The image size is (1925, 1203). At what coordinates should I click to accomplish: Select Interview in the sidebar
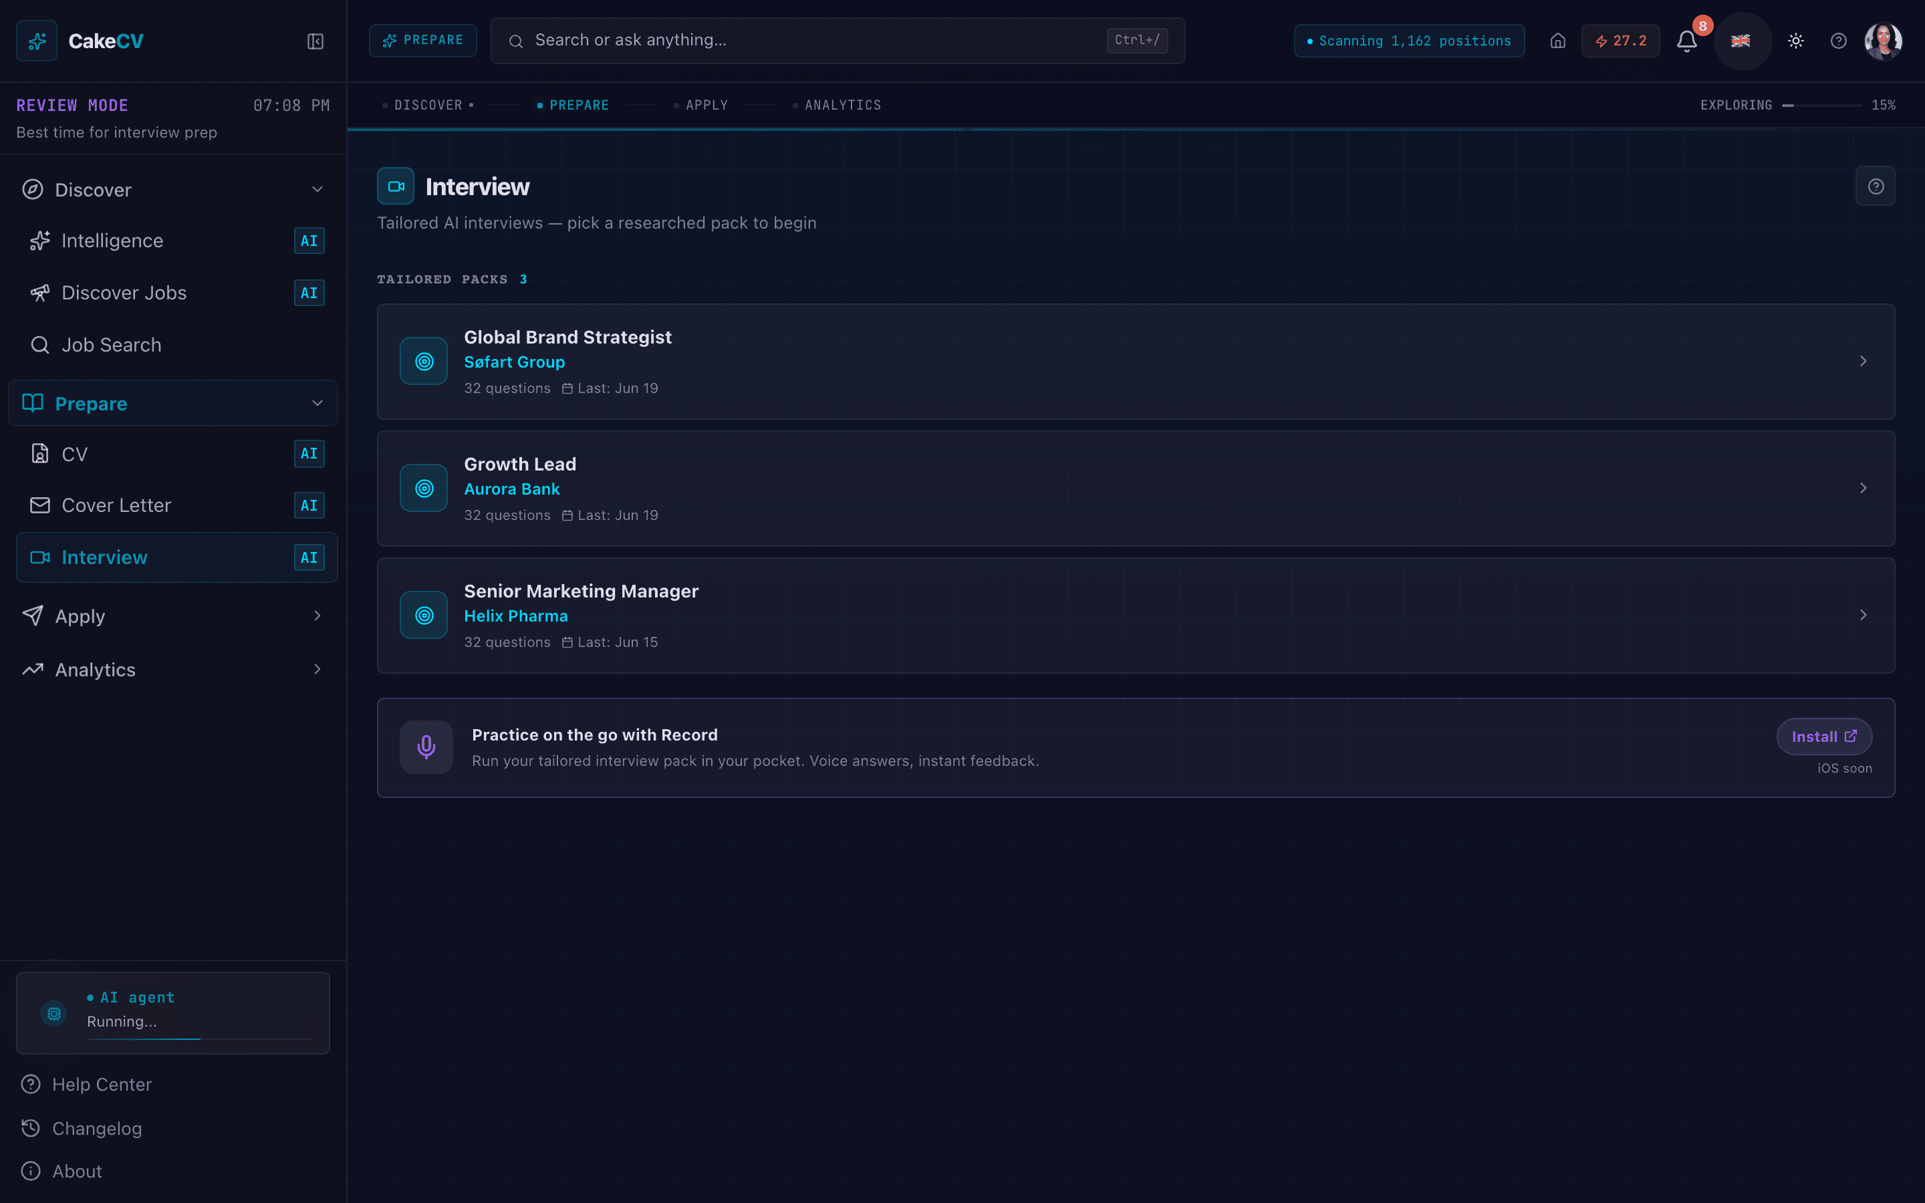point(176,558)
